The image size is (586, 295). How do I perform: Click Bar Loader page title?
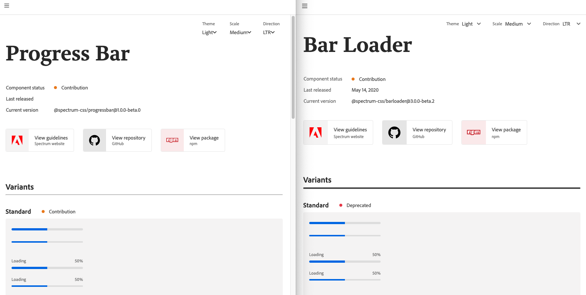[358, 45]
